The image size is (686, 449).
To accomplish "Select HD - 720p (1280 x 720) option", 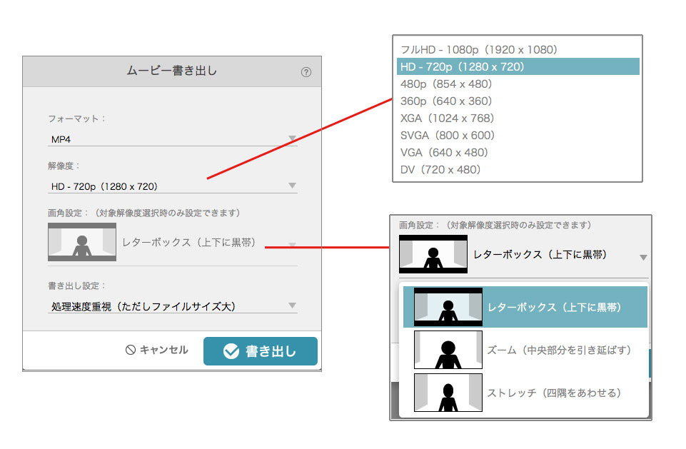I will 518,66.
